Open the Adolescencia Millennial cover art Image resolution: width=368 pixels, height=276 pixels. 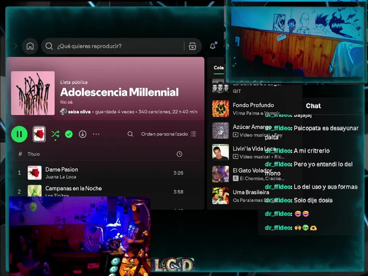click(33, 93)
